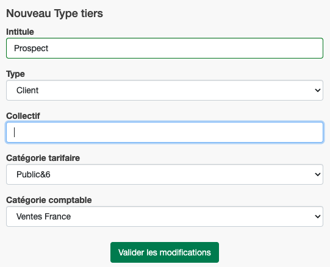Click the selected value Ventes France
The width and height of the screenshot is (330, 267).
tap(43, 217)
